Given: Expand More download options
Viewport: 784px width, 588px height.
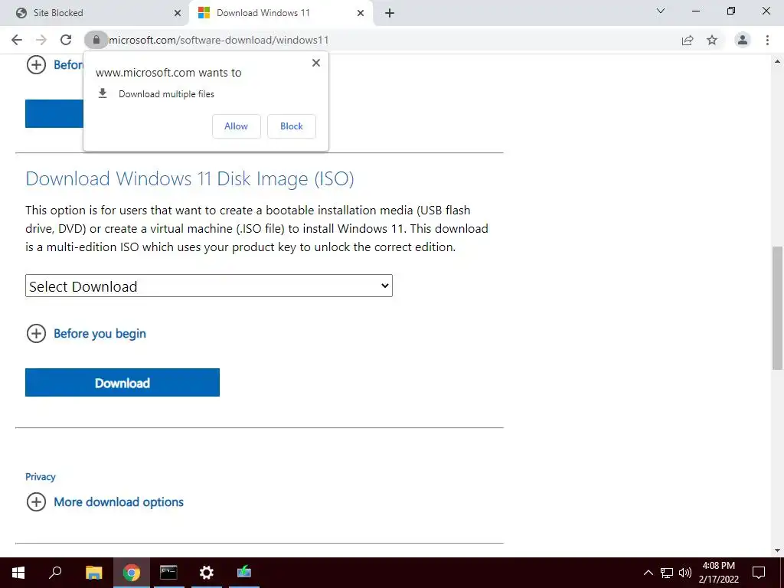Looking at the screenshot, I should pyautogui.click(x=105, y=502).
